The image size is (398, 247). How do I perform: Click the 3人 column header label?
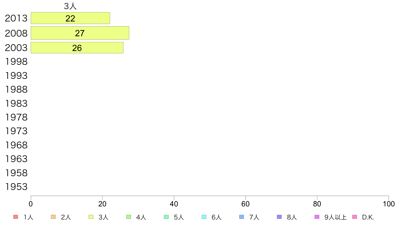[x=70, y=6]
